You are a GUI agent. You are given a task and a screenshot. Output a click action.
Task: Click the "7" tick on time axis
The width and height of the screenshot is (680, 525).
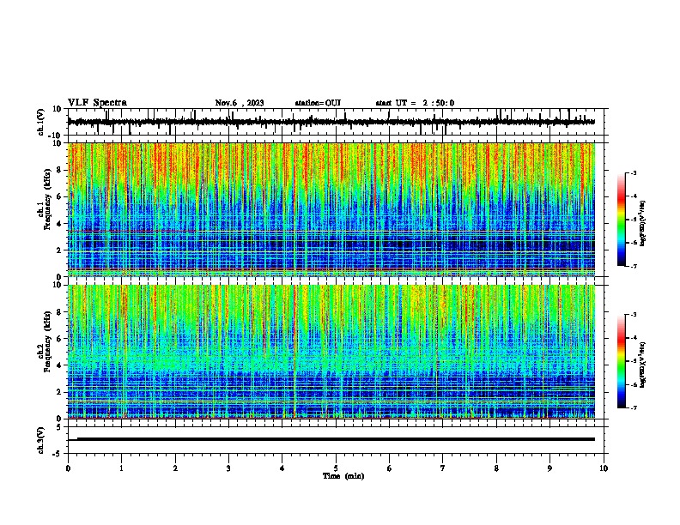tap(443, 468)
